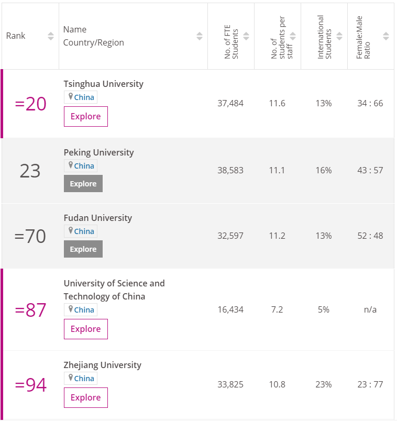Viewport: 397px width, 422px height.
Task: Sort table by Rank column arrows
Action: coord(51,36)
